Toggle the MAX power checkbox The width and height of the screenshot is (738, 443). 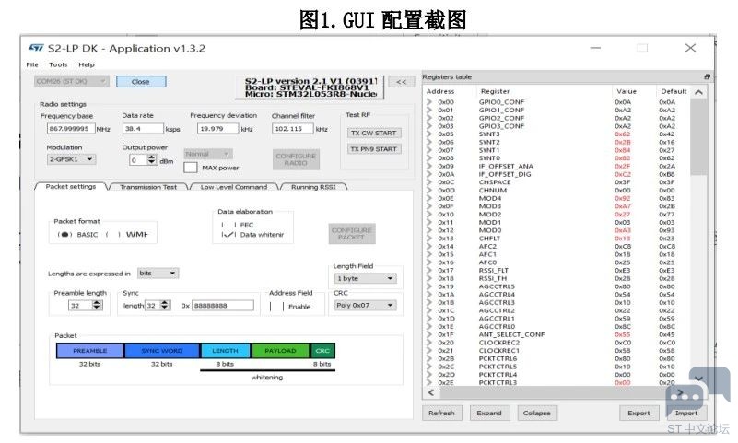[x=190, y=168]
